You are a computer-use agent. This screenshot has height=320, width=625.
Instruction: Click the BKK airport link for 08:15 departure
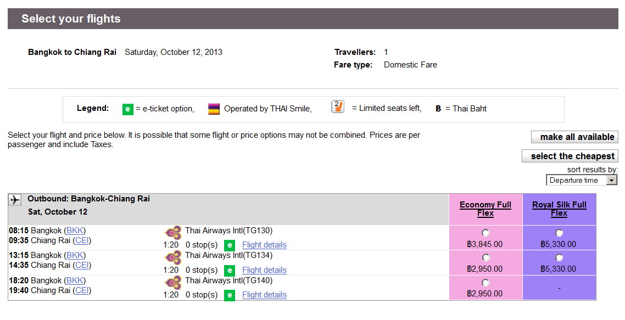click(75, 231)
